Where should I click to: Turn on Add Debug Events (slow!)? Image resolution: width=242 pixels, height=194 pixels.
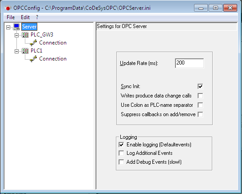point(121,162)
